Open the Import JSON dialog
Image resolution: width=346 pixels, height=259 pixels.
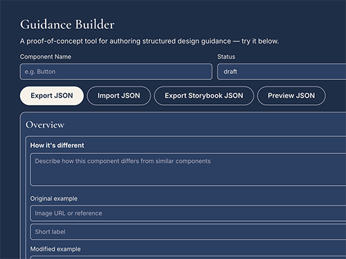119,96
